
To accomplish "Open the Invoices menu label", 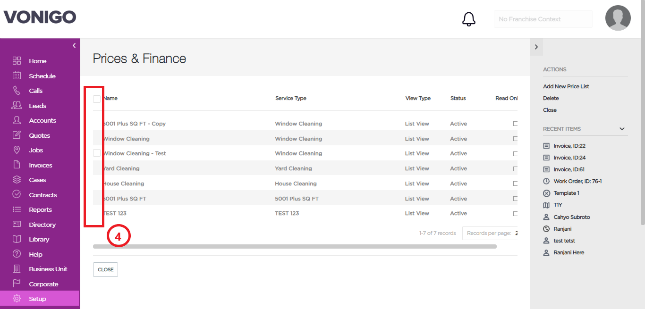I will (x=41, y=165).
